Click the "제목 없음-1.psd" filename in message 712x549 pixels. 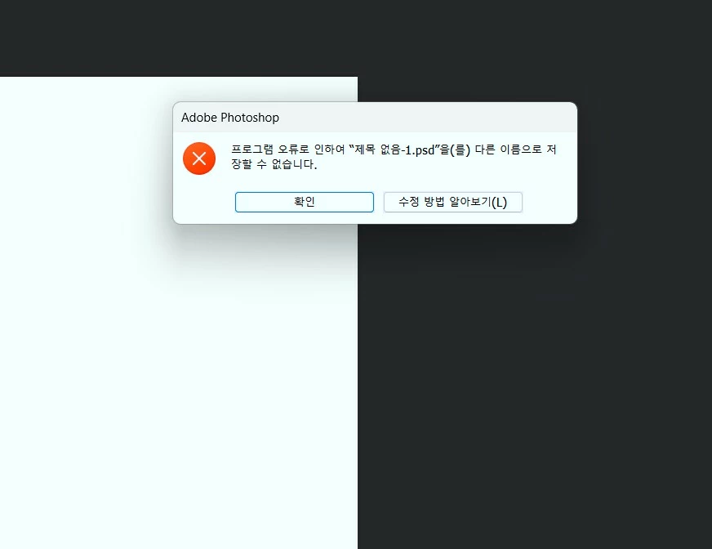tap(394, 150)
